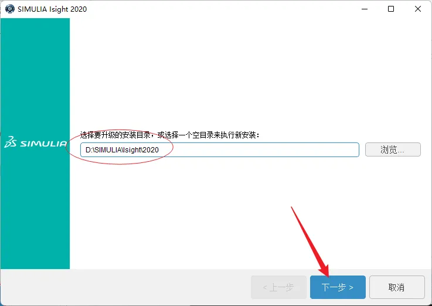Minimize the SIMULIA Isight 2020 window
Screen dimensions: 432x306
coord(365,9)
